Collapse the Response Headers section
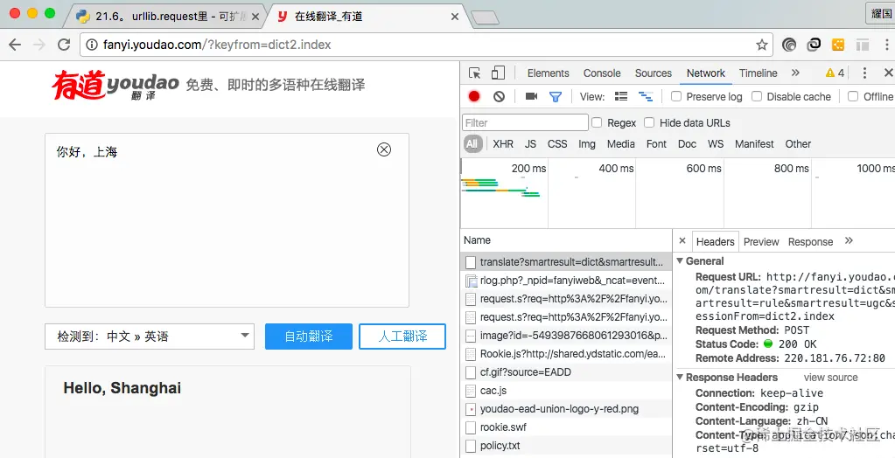This screenshot has height=458, width=895. click(x=680, y=377)
